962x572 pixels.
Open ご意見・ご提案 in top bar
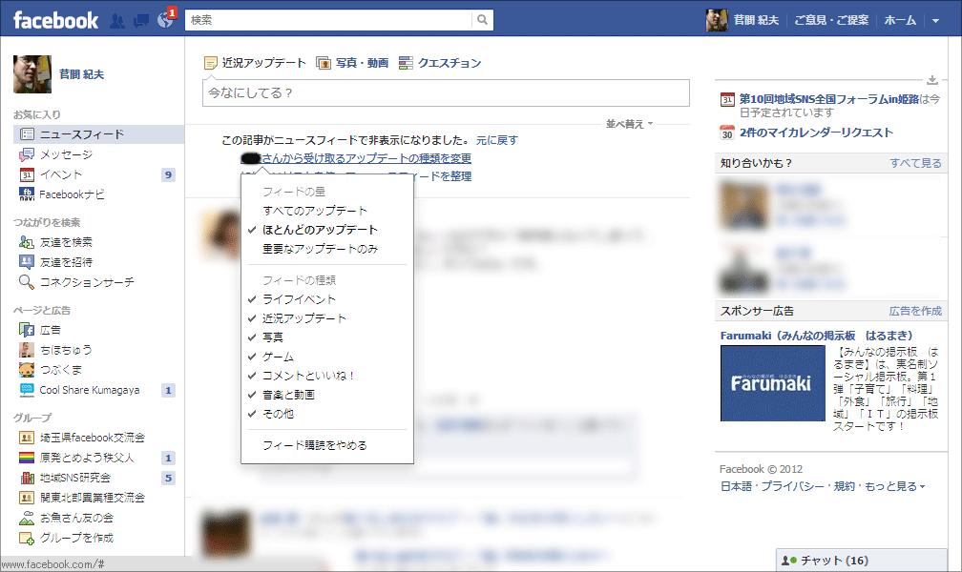pyautogui.click(x=831, y=20)
